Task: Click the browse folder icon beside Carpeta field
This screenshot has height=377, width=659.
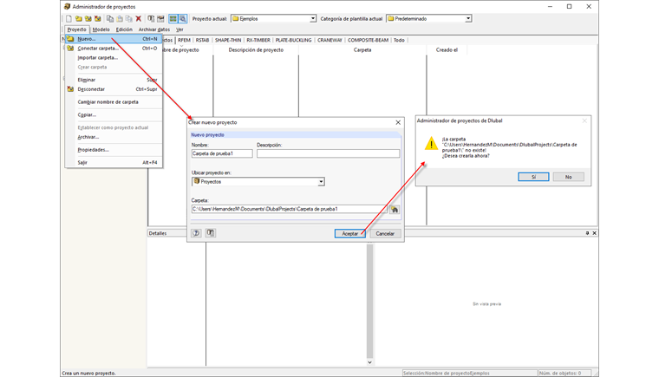Action: click(x=395, y=210)
